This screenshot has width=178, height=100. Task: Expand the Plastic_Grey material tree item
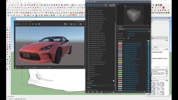point(87,41)
